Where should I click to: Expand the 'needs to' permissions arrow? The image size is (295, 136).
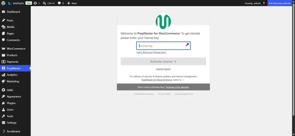183,80
